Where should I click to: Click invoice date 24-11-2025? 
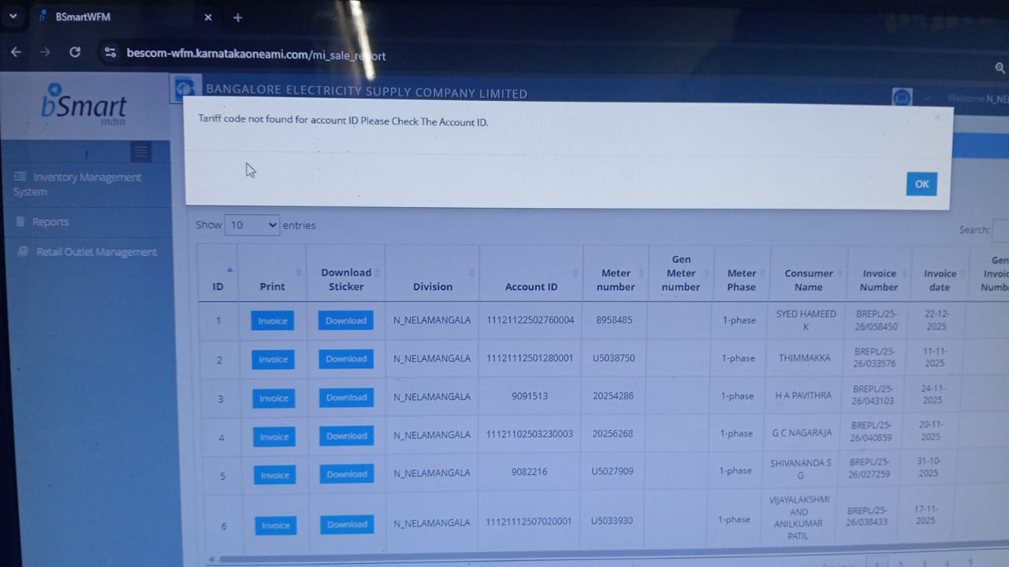pyautogui.click(x=933, y=394)
